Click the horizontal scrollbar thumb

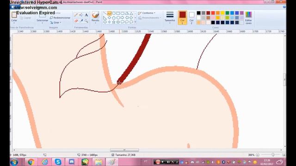pos(124,150)
